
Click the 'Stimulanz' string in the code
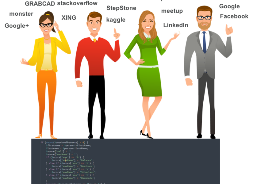(87, 172)
